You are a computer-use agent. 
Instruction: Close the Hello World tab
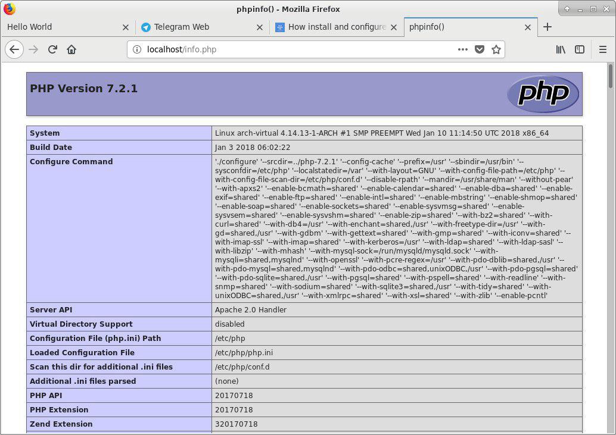(x=125, y=27)
